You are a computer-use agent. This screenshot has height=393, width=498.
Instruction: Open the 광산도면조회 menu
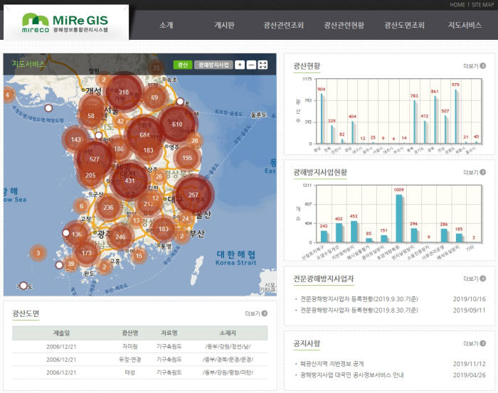pos(404,25)
